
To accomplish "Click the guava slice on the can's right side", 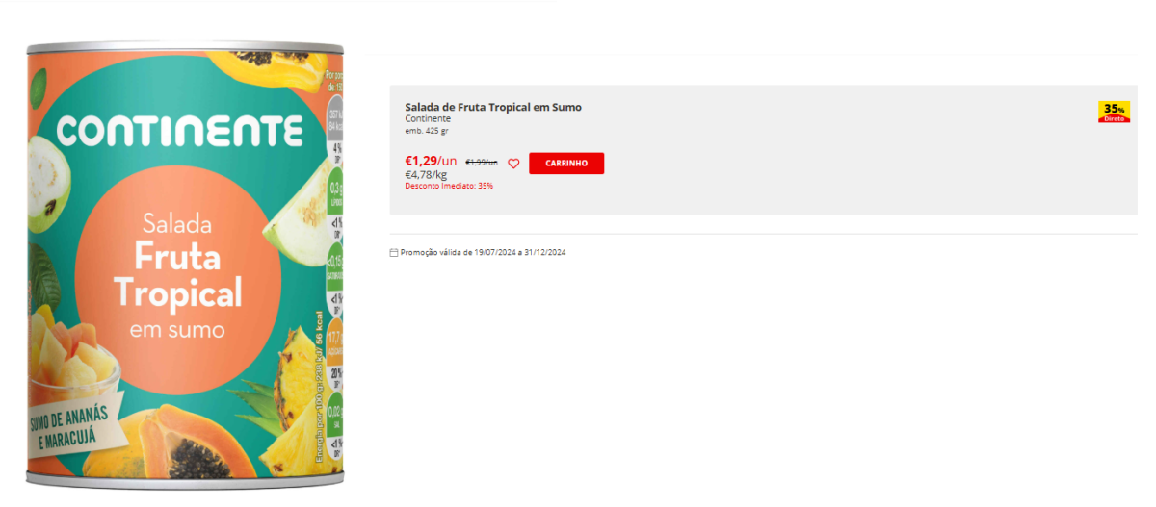I will tap(302, 212).
